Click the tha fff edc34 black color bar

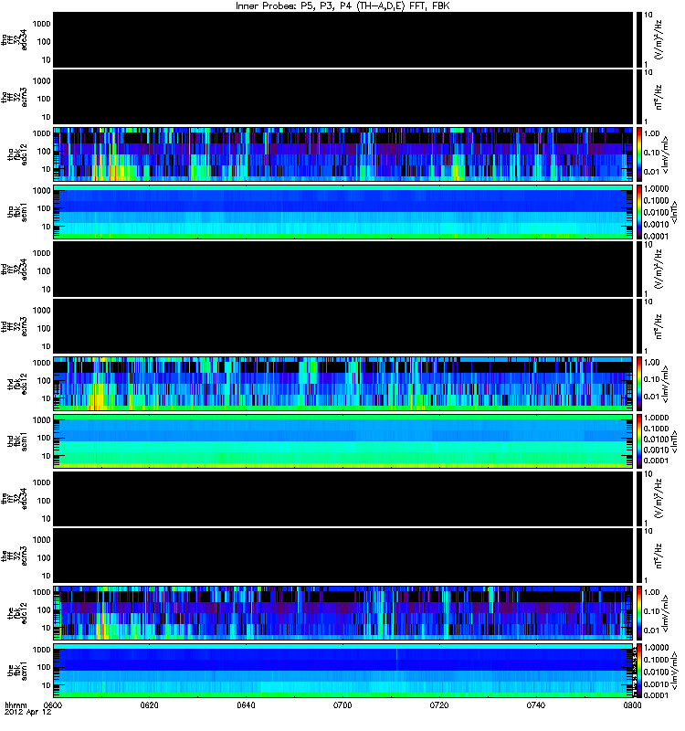[639, 39]
